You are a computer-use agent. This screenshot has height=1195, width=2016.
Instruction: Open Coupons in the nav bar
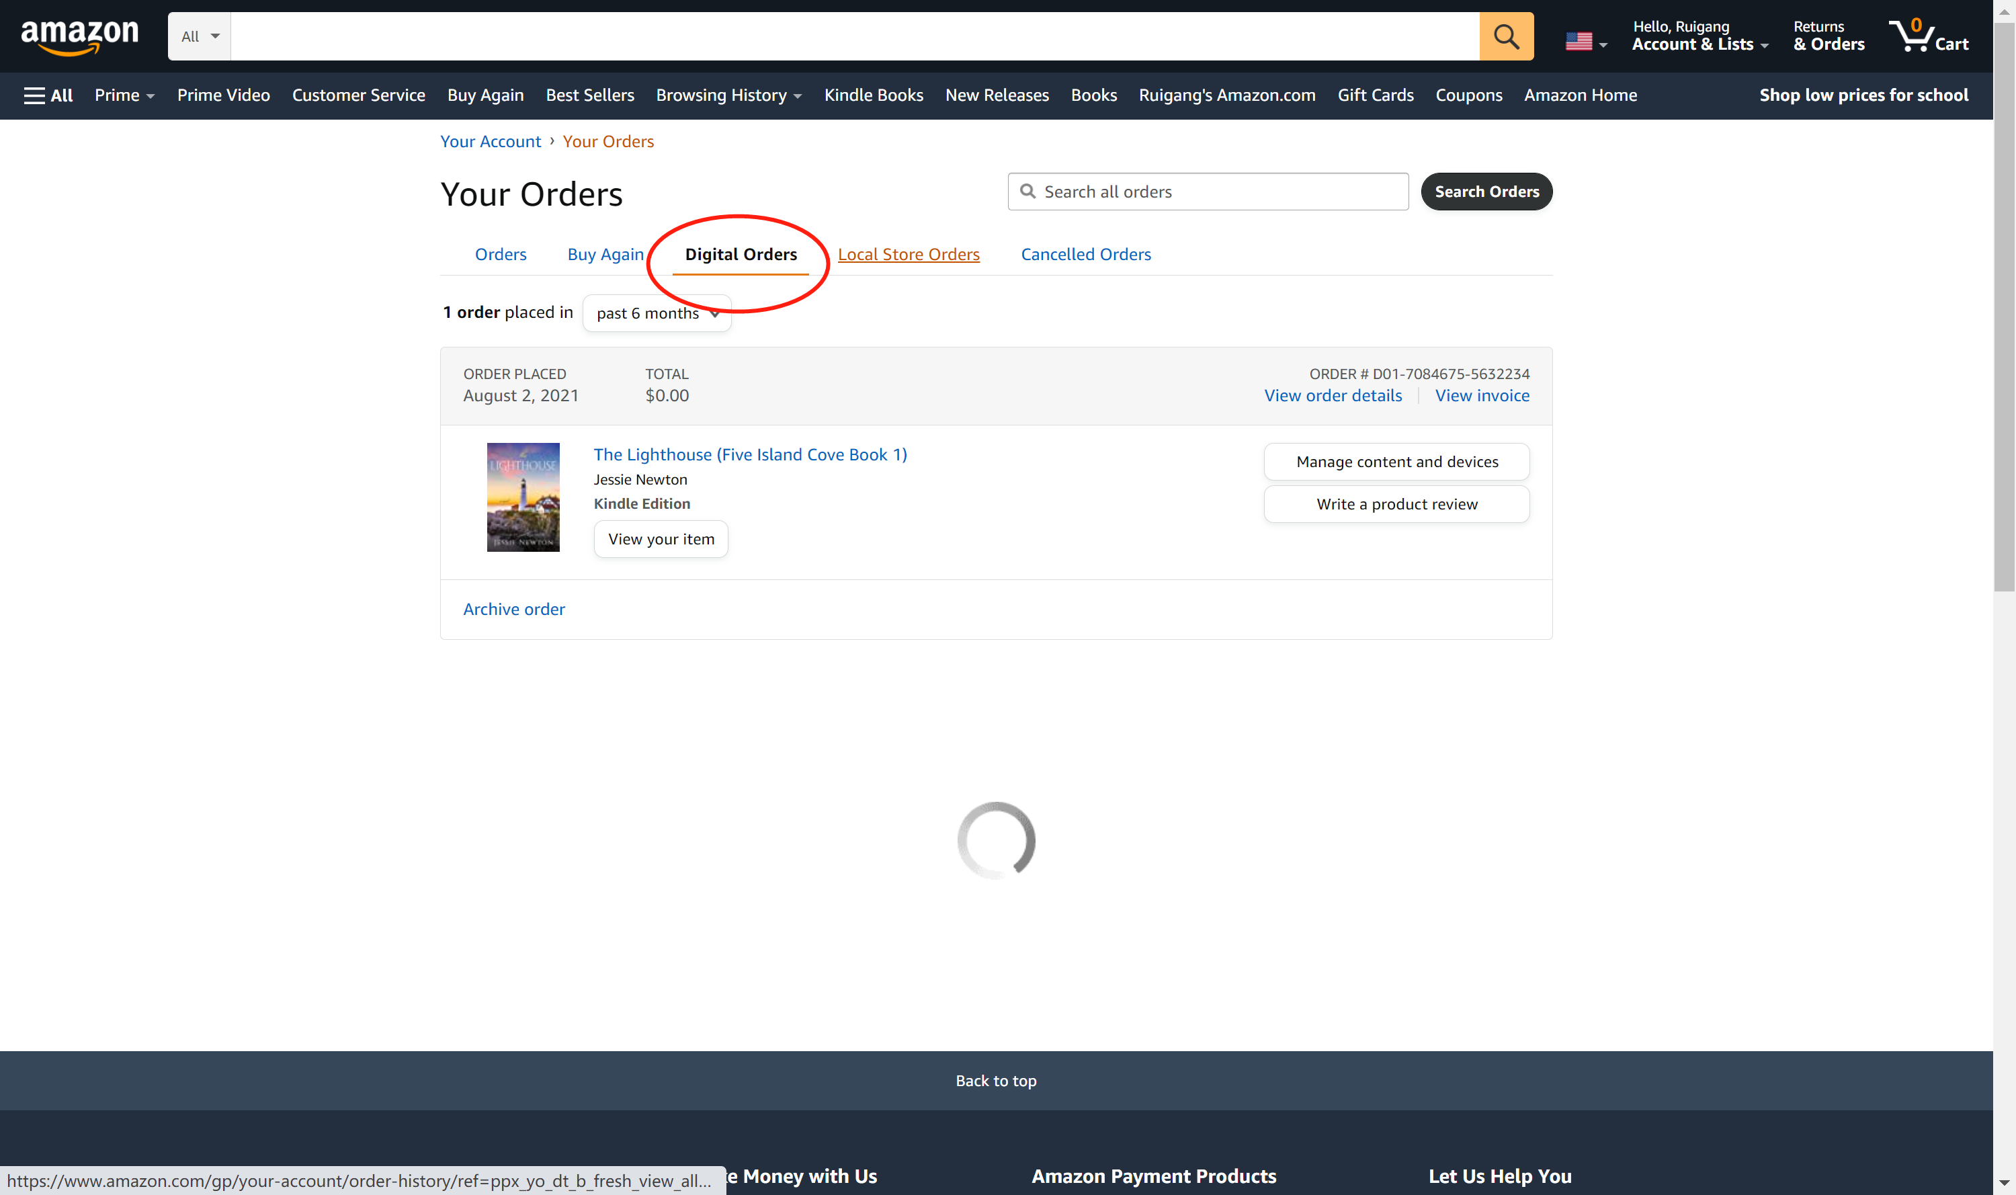1468,96
